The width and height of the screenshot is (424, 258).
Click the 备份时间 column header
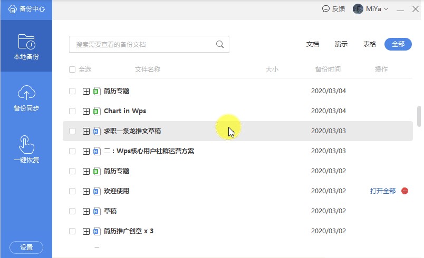pyautogui.click(x=327, y=70)
